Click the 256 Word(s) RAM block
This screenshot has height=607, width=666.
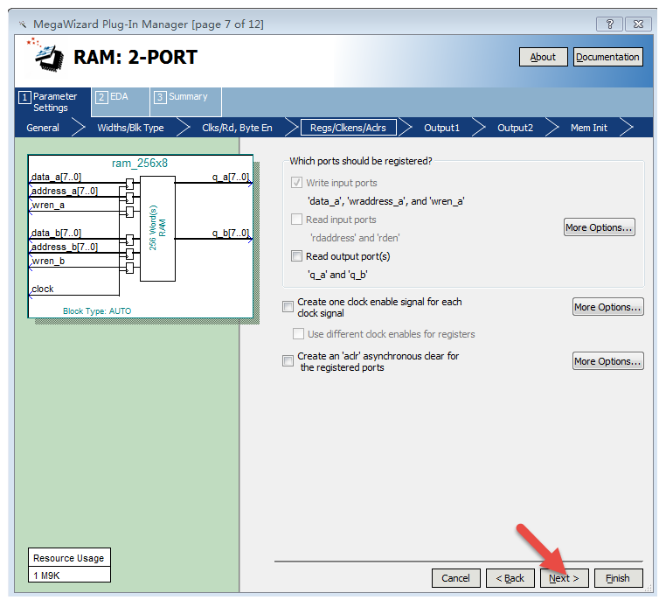157,228
